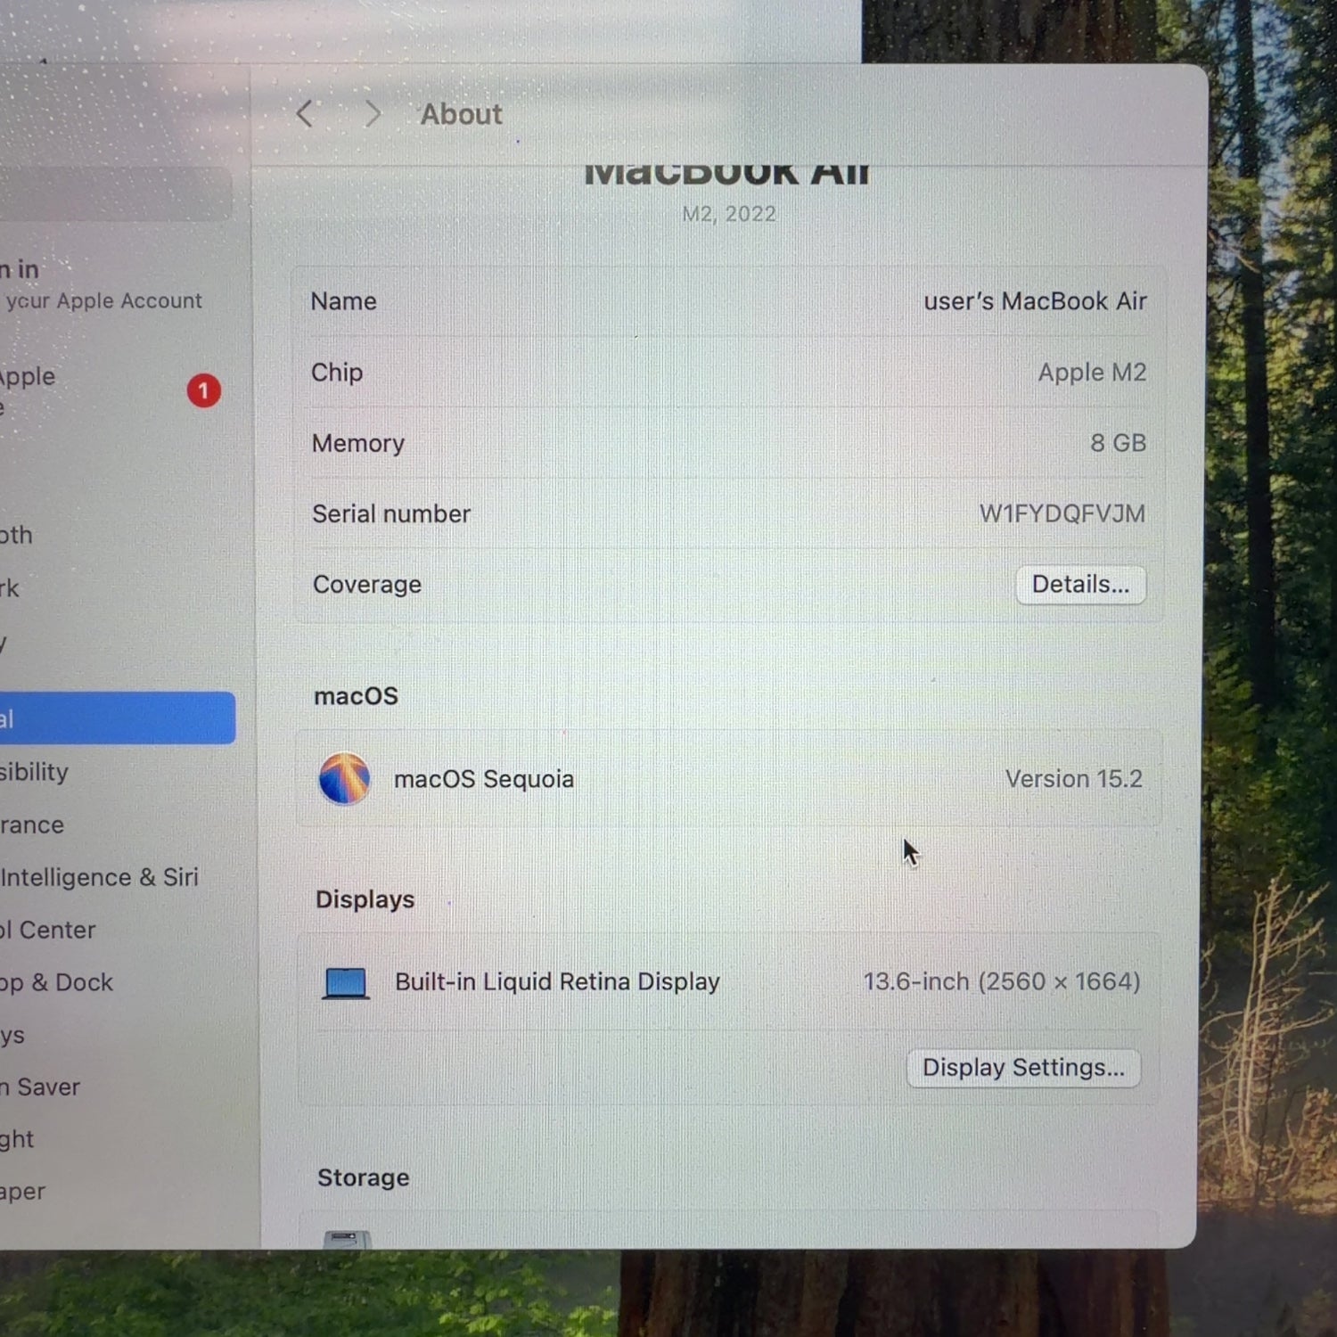
Task: Click the name 'user's MacBook Air'
Action: point(1035,301)
